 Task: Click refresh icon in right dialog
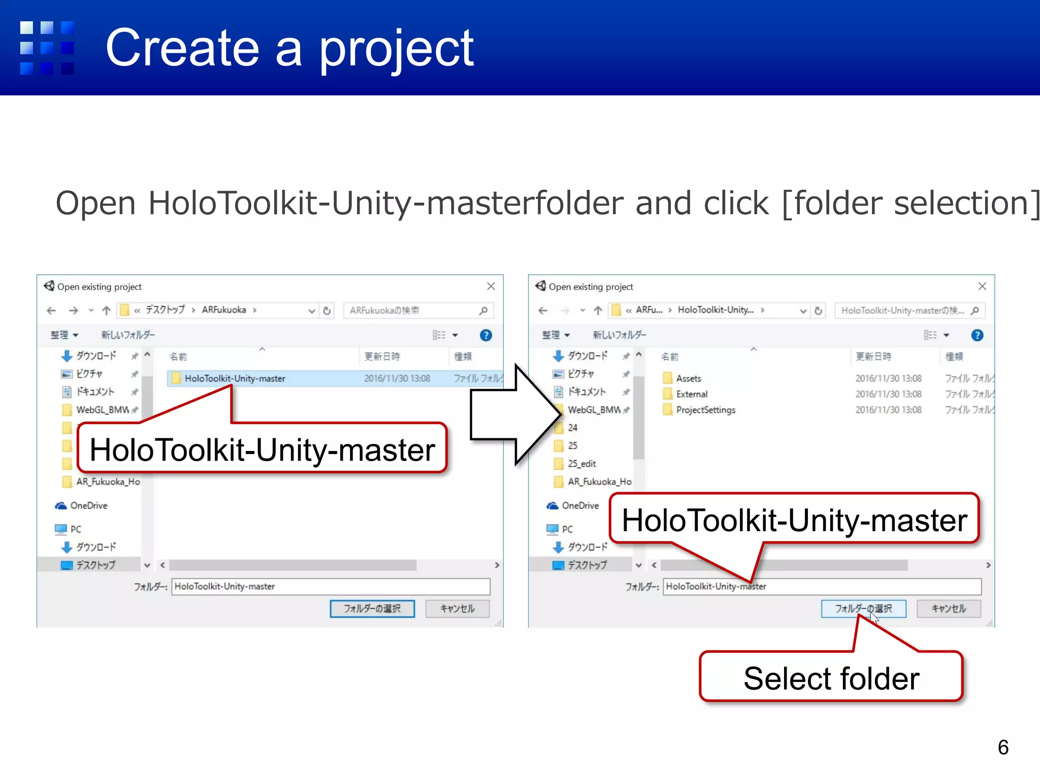[818, 310]
